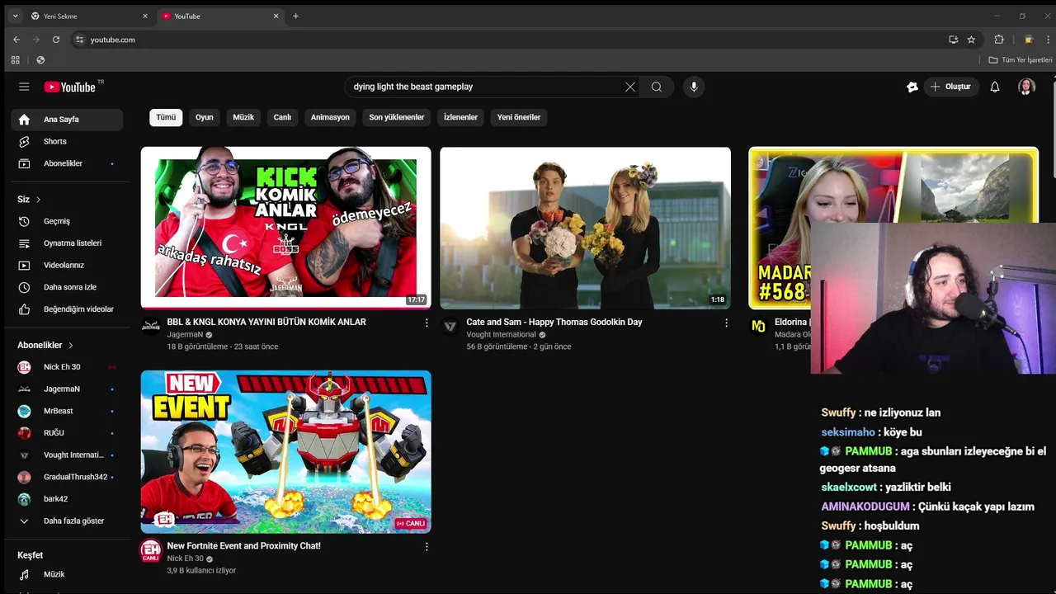Play the Cate and Sam video thumbnail
The width and height of the screenshot is (1056, 594).
585,228
